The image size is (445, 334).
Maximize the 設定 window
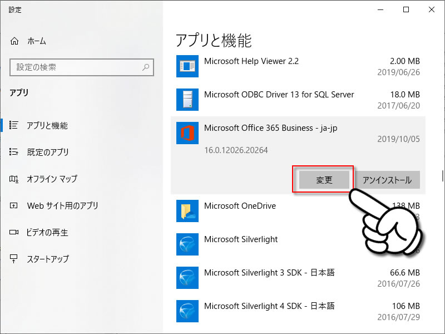(406, 9)
